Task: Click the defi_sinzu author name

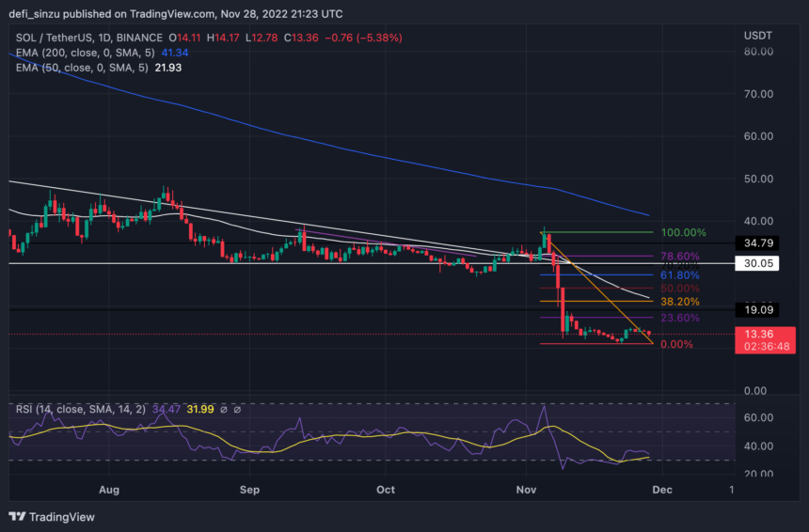Action: click(x=39, y=14)
